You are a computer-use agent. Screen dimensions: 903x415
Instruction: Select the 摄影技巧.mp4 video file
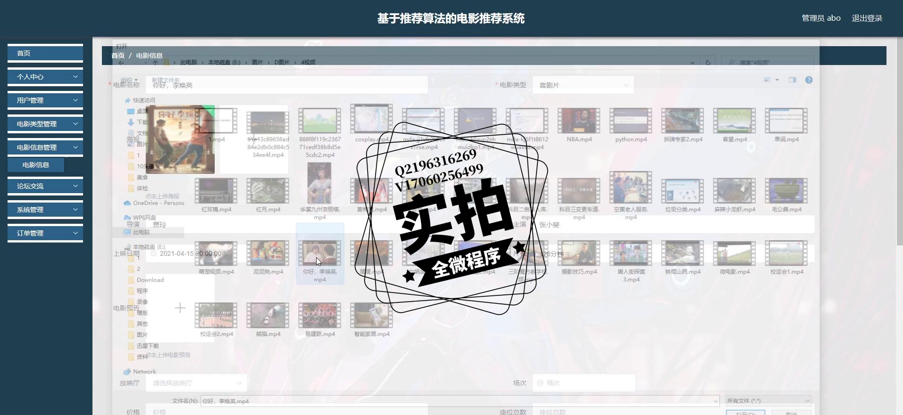click(x=579, y=258)
